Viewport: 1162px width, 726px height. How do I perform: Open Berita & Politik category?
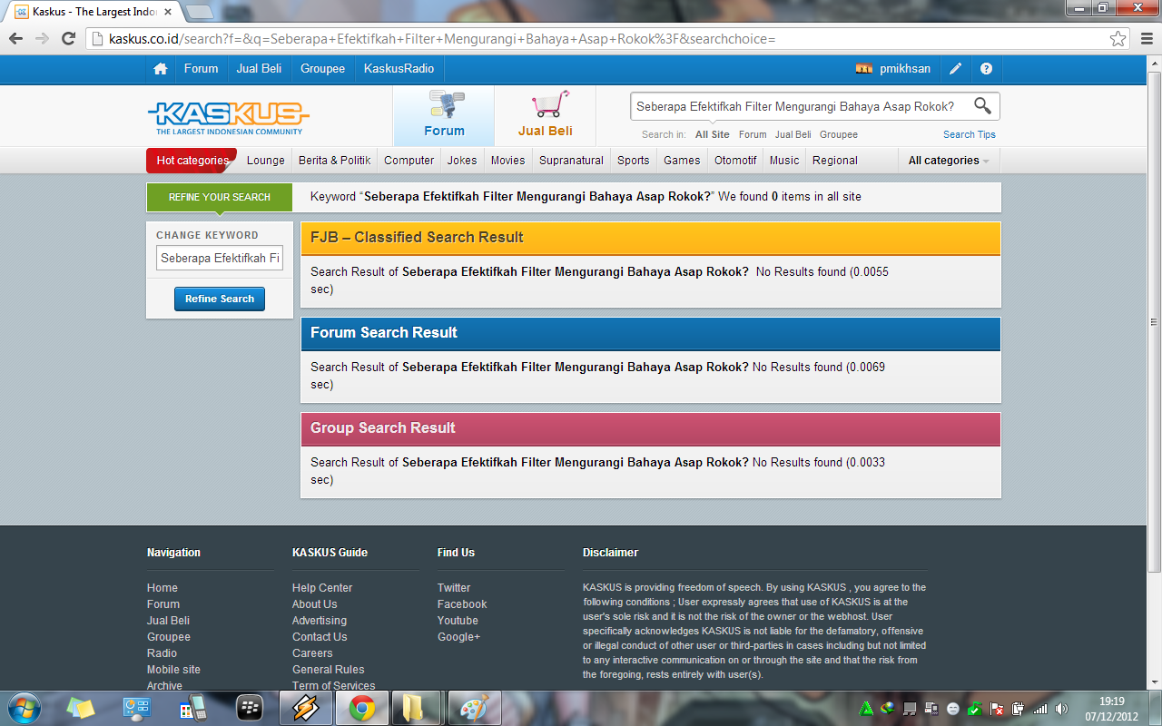click(x=335, y=161)
